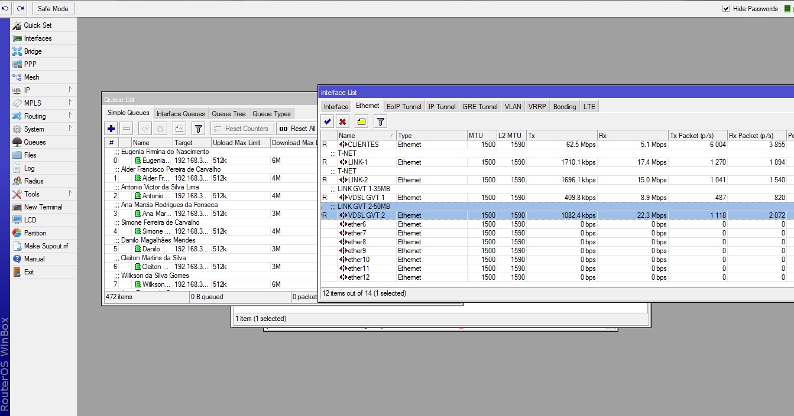Click the enable checkmark in Interface List
This screenshot has height=416, width=794.
(328, 122)
